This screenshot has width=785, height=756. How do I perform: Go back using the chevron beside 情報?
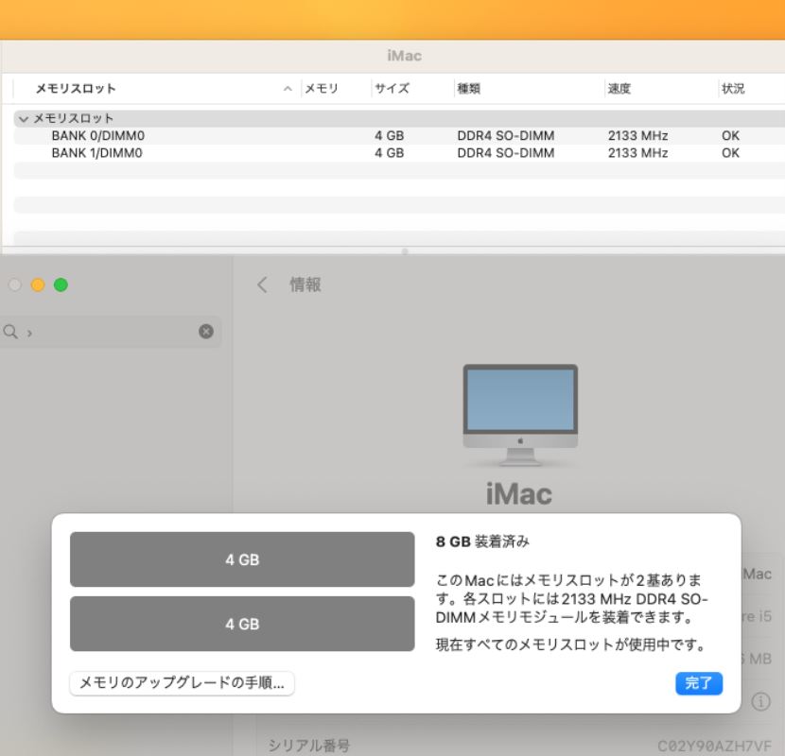[262, 284]
